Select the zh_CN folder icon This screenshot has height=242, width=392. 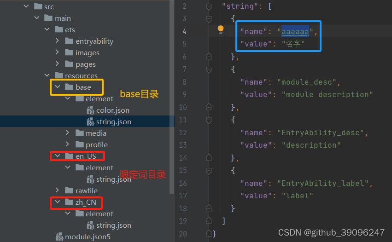69,202
